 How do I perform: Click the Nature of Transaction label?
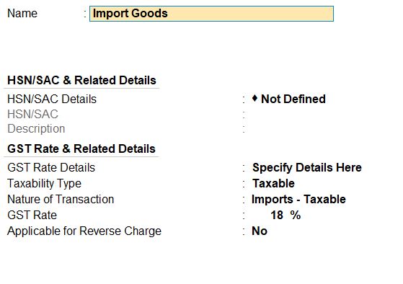coord(61,200)
